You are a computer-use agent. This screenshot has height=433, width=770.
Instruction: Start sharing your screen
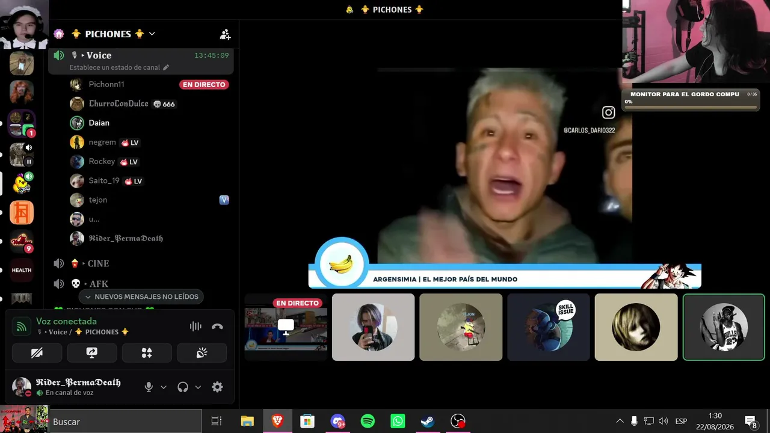tap(91, 353)
